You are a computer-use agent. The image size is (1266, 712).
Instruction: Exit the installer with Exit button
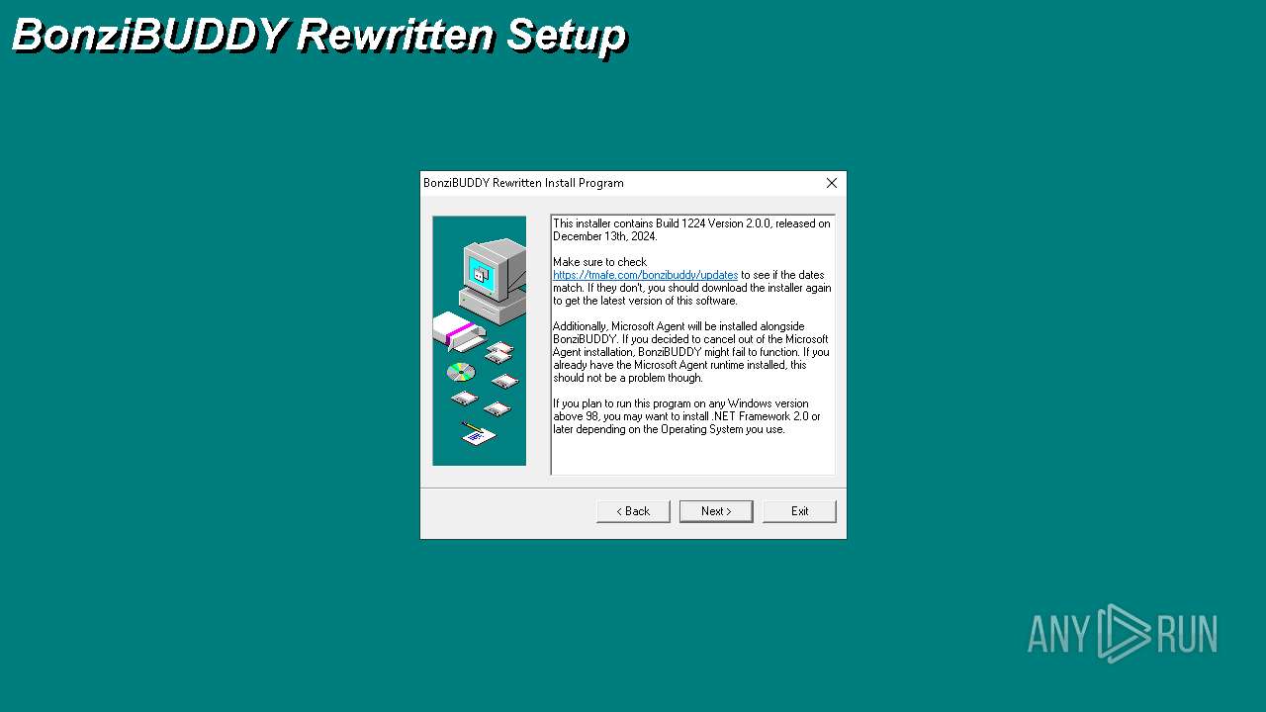799,511
